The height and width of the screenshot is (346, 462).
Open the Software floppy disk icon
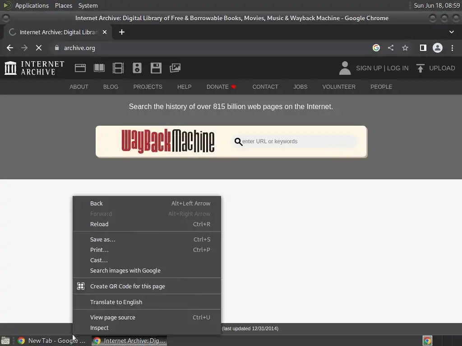pyautogui.click(x=156, y=68)
